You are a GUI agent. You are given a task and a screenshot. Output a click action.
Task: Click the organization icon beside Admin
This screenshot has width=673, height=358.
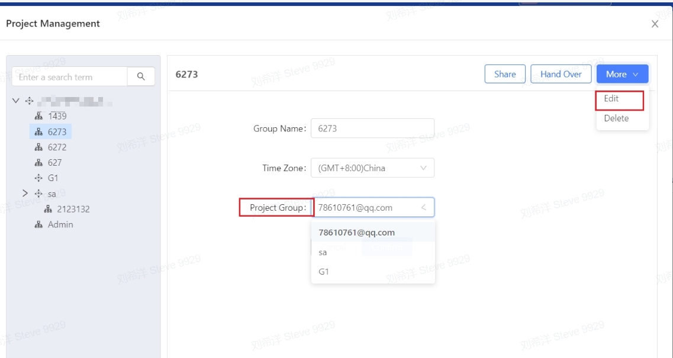tap(39, 225)
